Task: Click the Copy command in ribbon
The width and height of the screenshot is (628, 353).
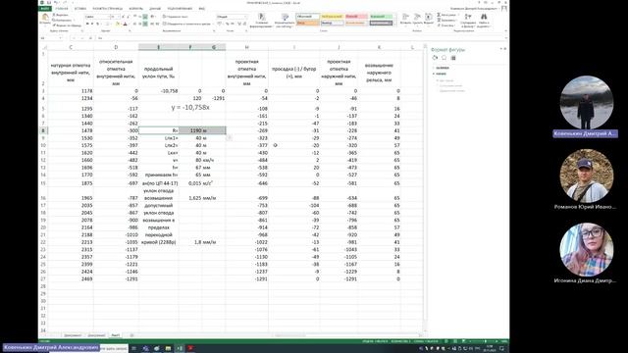Action: click(x=63, y=20)
